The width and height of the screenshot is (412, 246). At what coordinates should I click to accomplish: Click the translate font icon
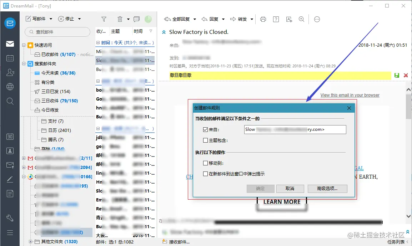point(289,19)
